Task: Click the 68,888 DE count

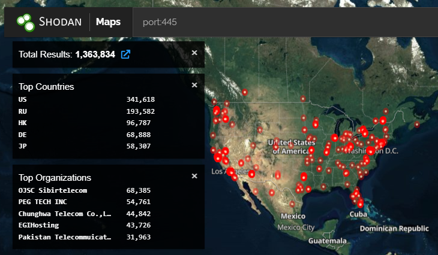Action: click(x=139, y=135)
